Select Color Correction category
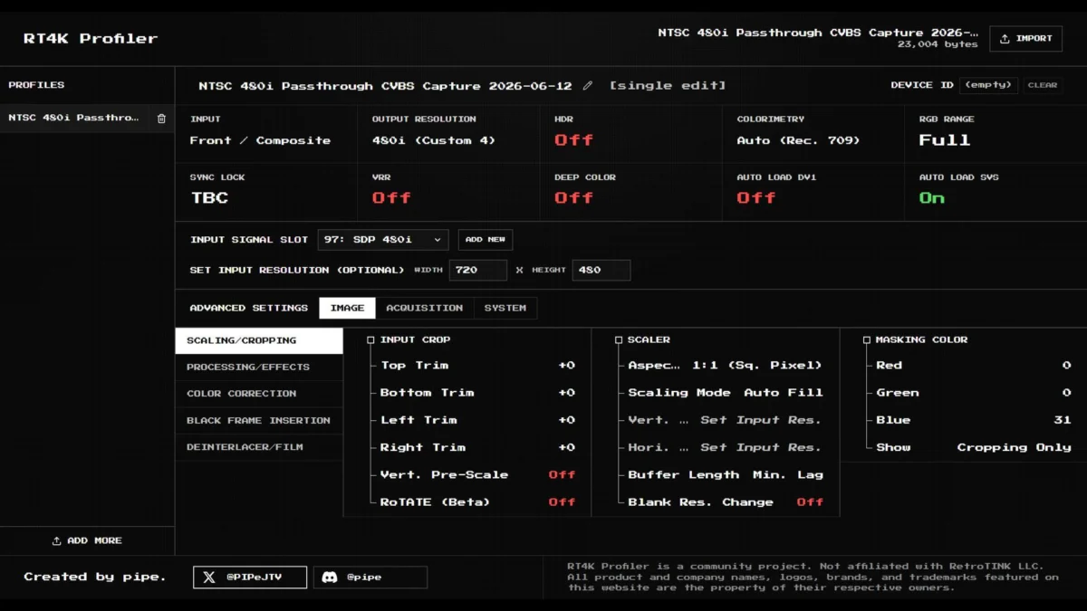The image size is (1087, 611). pyautogui.click(x=259, y=394)
